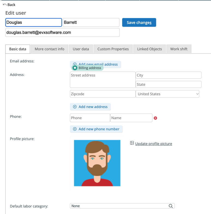Remove phone row with red X icon
The image size is (211, 214).
point(155,118)
